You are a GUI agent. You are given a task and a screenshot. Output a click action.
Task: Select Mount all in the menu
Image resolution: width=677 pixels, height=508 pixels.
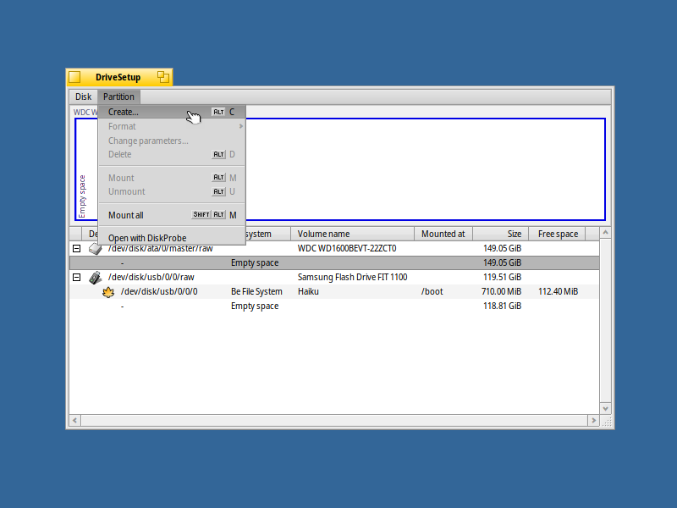(172, 215)
